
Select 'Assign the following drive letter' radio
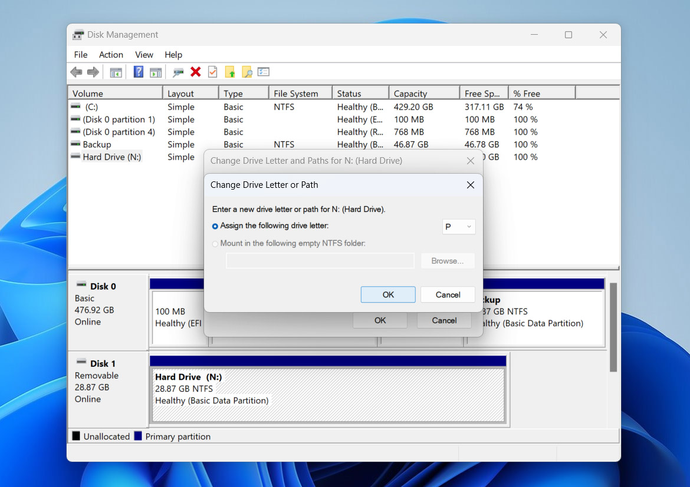(215, 226)
